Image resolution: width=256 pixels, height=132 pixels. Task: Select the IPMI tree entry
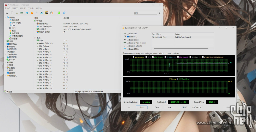(14, 28)
